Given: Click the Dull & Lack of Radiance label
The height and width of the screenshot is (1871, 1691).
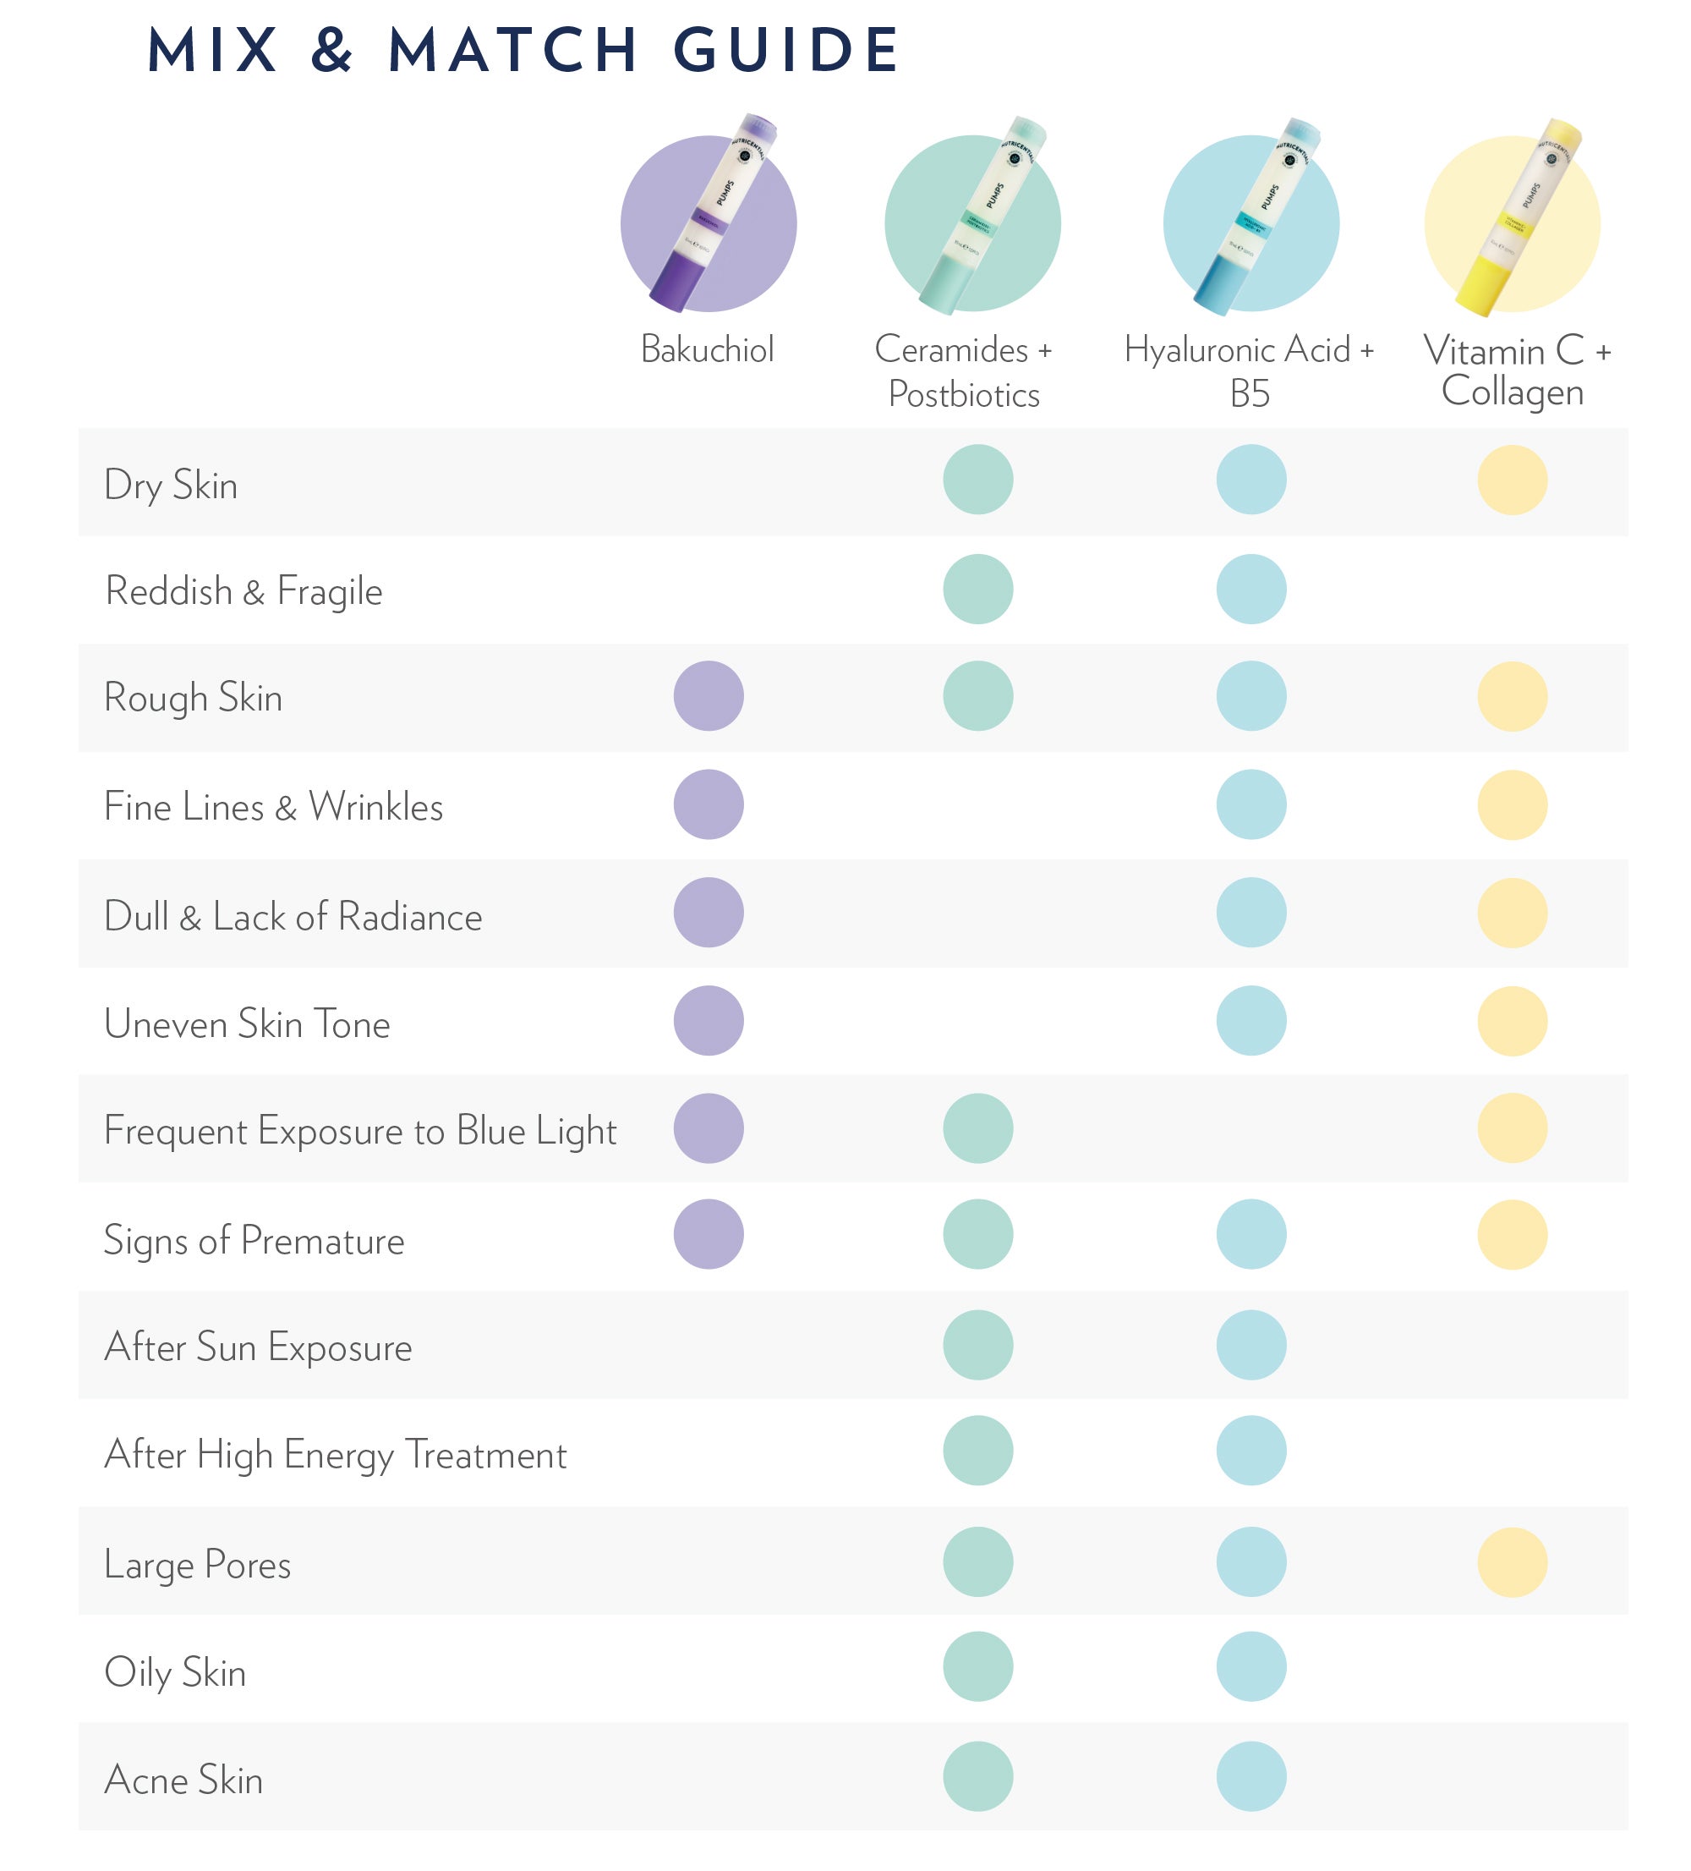Looking at the screenshot, I should click(293, 917).
